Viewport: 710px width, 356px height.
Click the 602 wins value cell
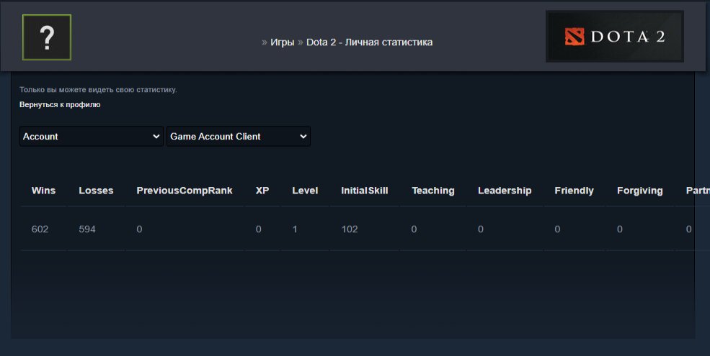[x=40, y=229]
